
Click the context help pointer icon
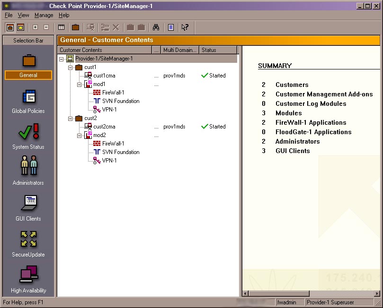pyautogui.click(x=185, y=27)
